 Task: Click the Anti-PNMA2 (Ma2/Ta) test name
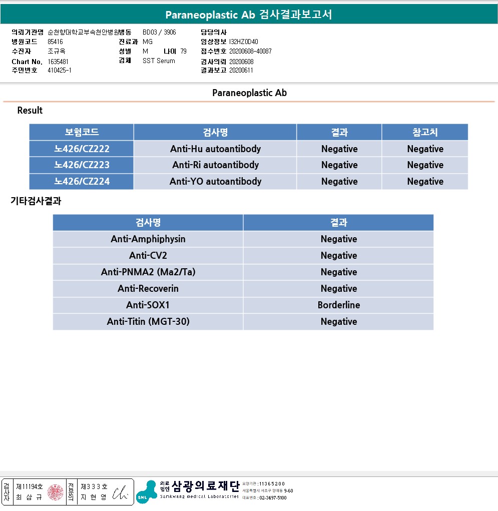point(148,272)
